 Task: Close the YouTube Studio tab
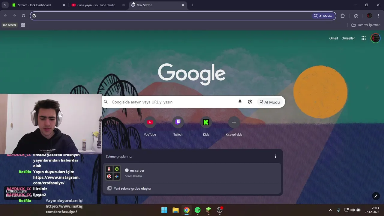coord(123,5)
